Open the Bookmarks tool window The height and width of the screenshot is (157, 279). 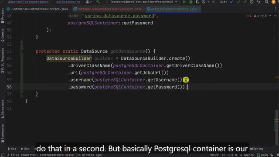coord(3,133)
